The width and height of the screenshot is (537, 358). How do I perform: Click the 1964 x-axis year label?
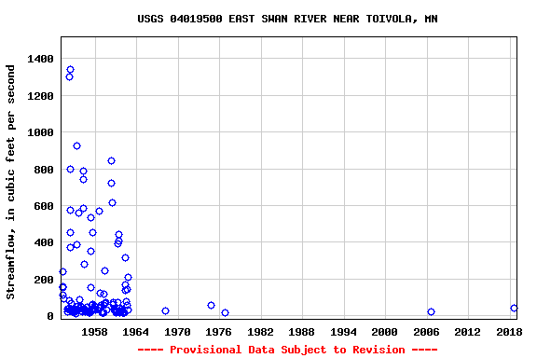(136, 332)
